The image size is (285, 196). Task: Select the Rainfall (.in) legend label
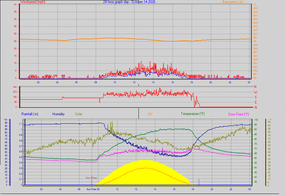tap(29, 114)
